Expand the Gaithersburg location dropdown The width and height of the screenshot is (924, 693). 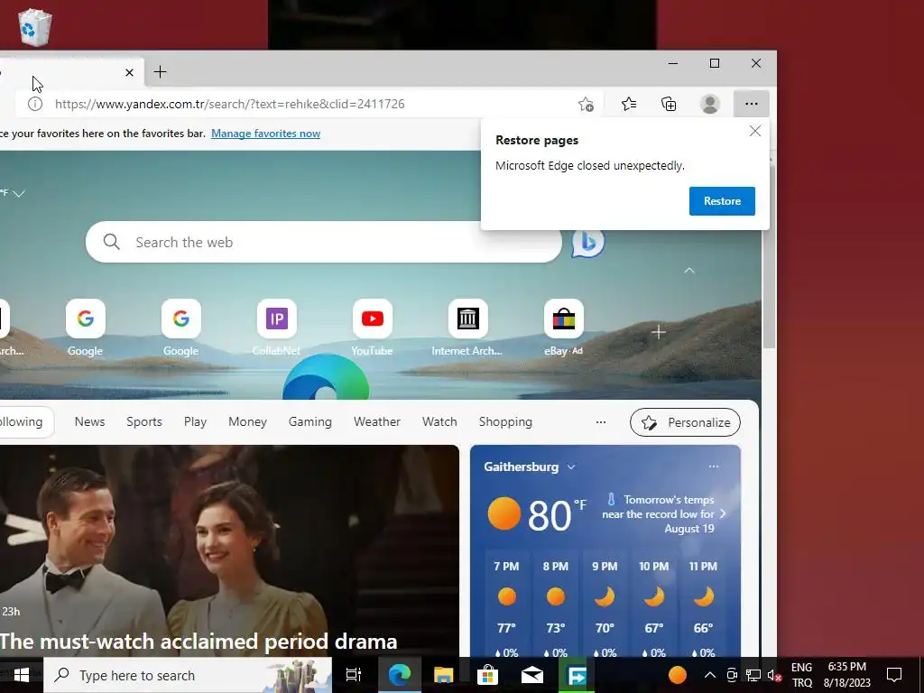pos(571,467)
